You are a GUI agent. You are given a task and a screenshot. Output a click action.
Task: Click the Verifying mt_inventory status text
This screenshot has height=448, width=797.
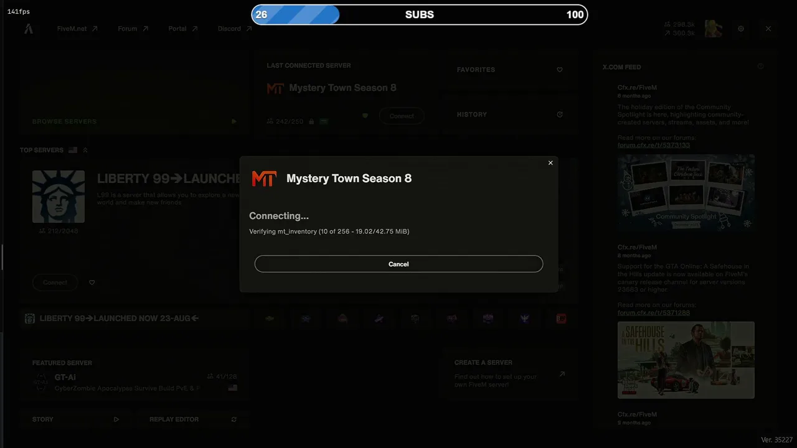[x=329, y=231]
